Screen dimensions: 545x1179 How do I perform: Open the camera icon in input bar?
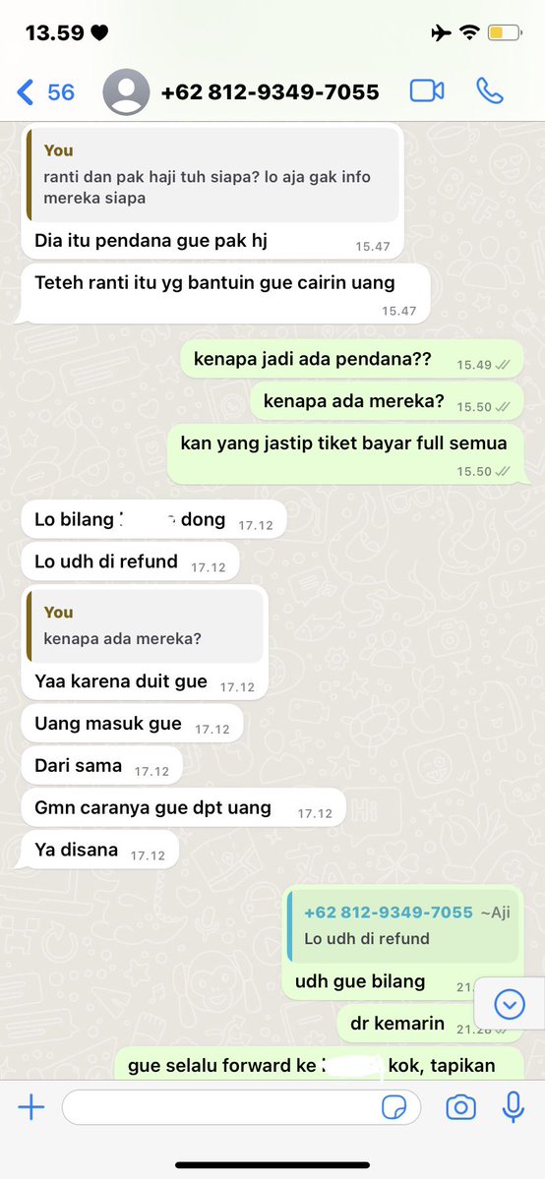point(460,1107)
